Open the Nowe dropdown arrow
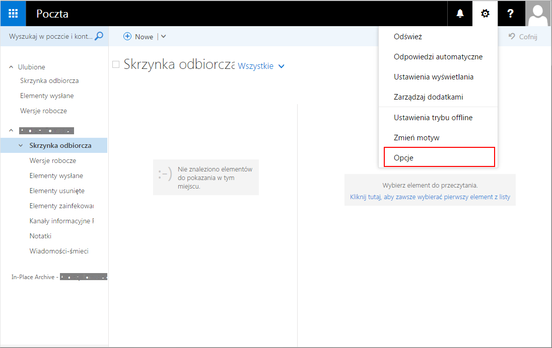The height and width of the screenshot is (348, 552). click(163, 36)
